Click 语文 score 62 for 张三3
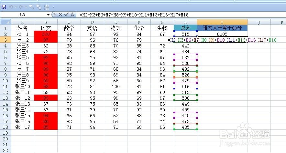Viewport: 286px width, 153px height. pyautogui.click(x=46, y=46)
